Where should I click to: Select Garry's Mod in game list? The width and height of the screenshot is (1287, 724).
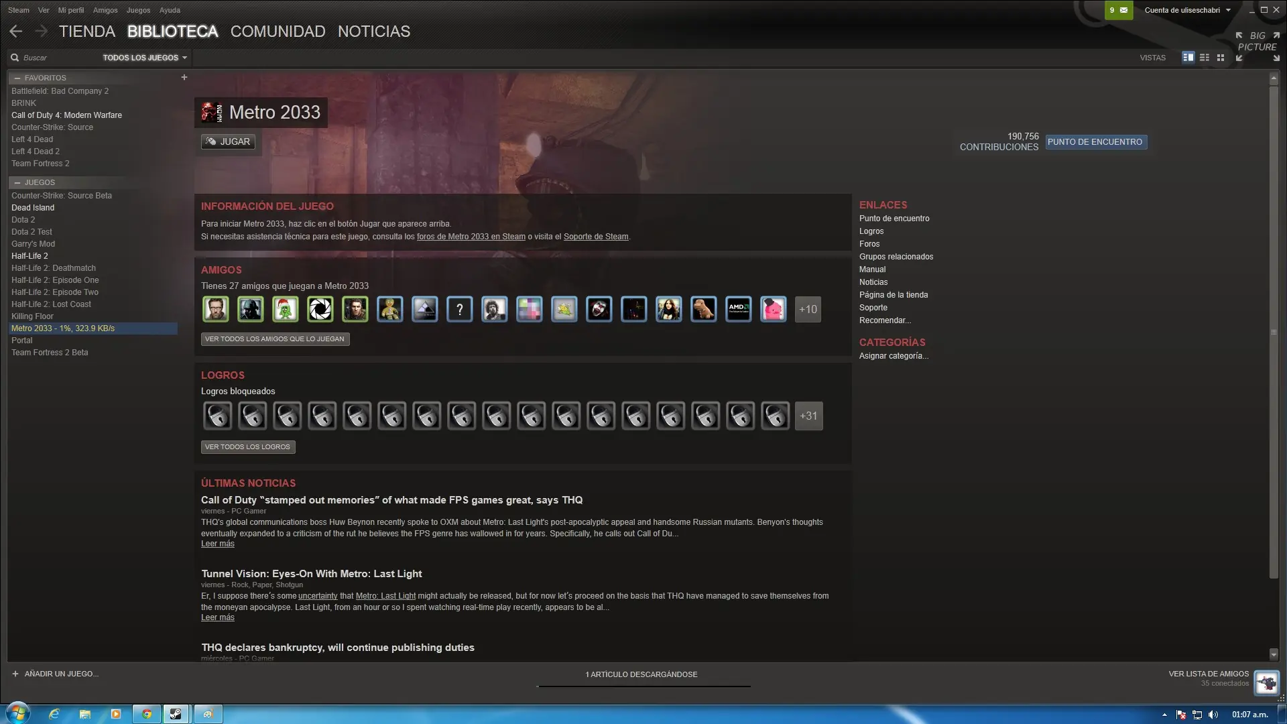coord(33,244)
